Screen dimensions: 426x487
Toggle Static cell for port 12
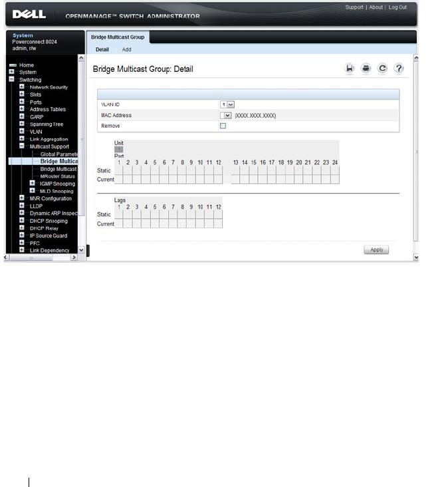pyautogui.click(x=218, y=170)
